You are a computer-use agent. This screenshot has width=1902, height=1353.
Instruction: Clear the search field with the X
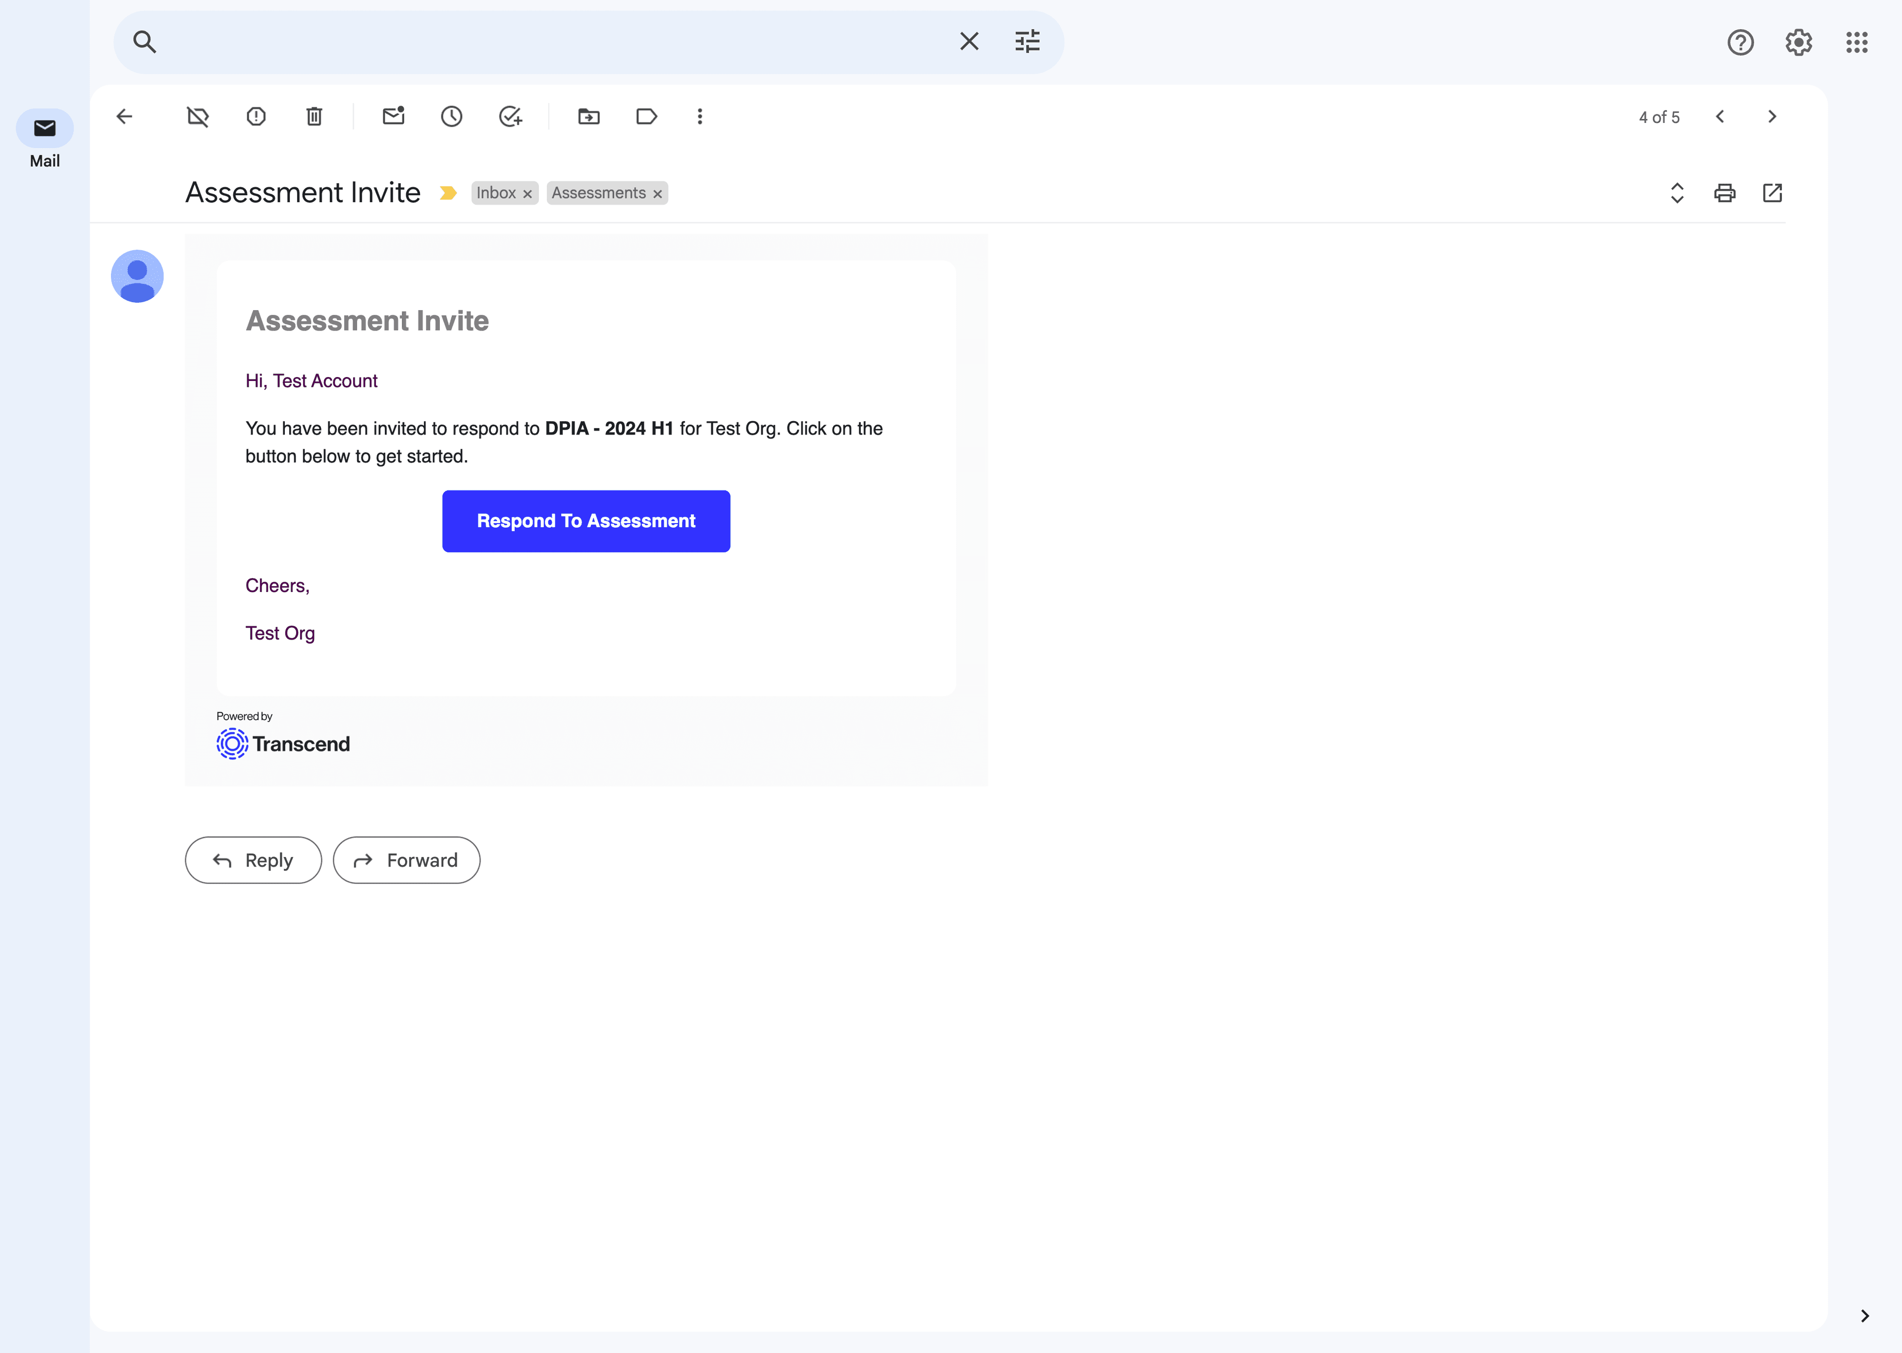(968, 41)
